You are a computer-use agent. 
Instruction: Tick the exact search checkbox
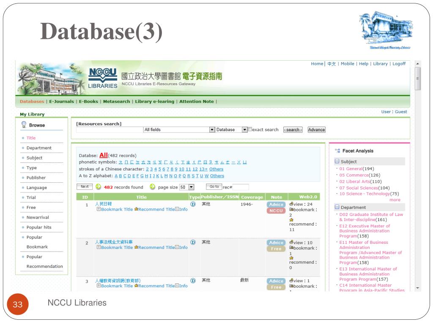tap(250, 129)
